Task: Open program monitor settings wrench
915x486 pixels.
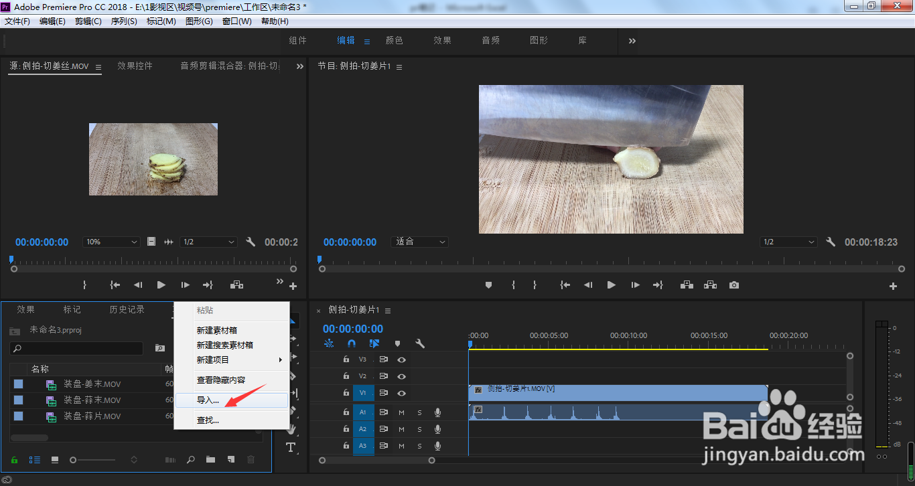Action: [831, 242]
